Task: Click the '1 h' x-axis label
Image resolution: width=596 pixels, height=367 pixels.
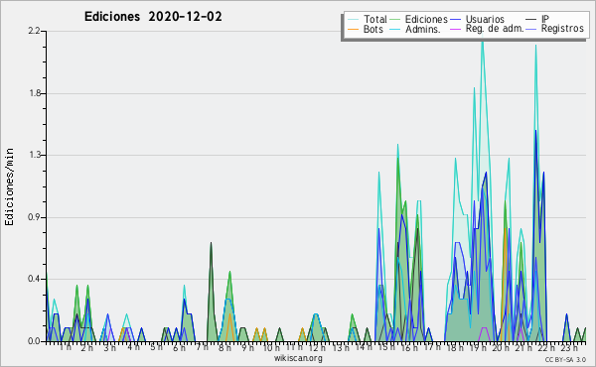Action: (66, 347)
